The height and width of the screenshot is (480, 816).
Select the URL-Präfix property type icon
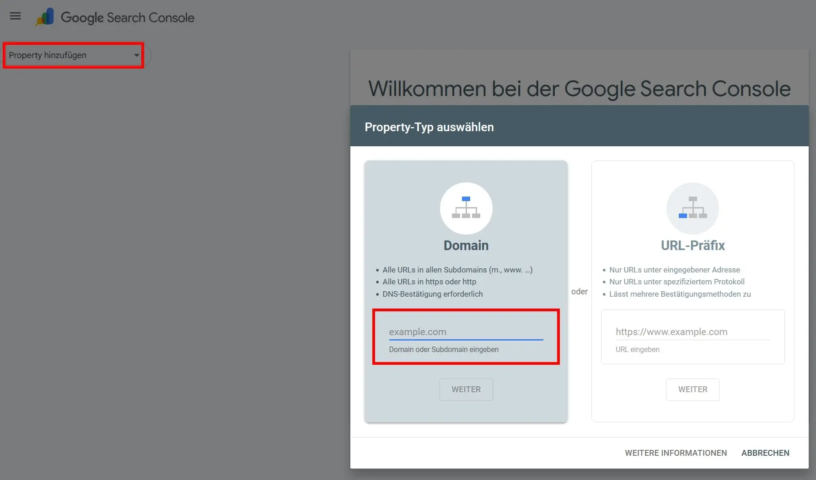click(x=693, y=208)
